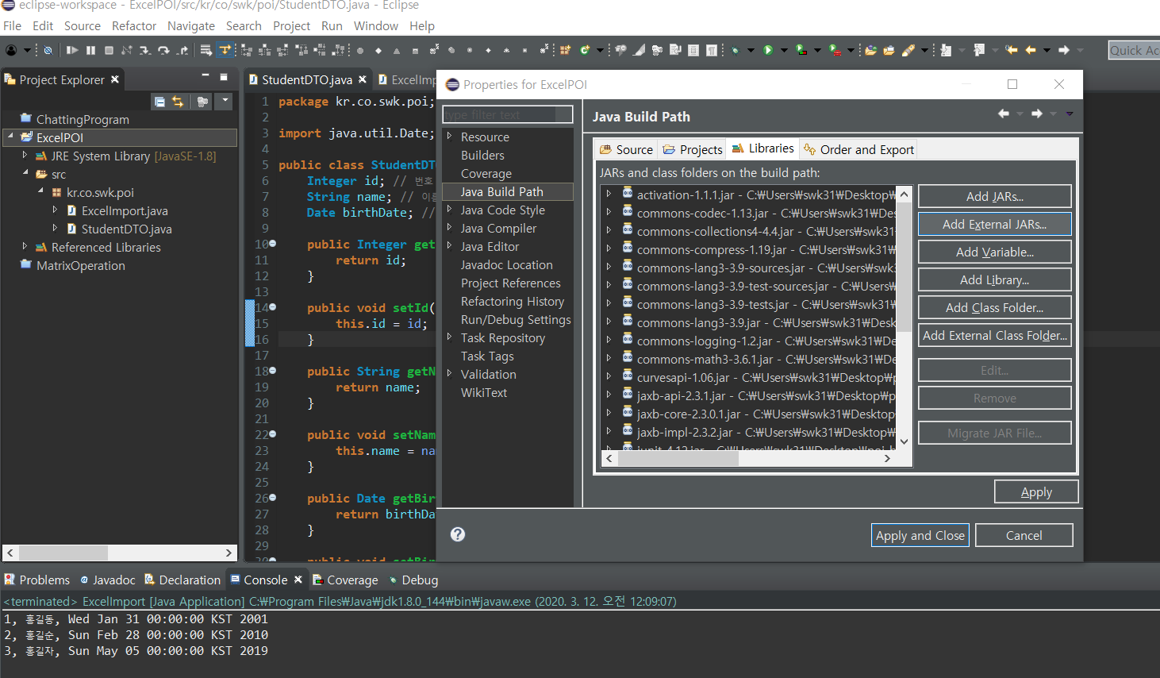Open the Window menu
The height and width of the screenshot is (678, 1160).
tap(376, 25)
